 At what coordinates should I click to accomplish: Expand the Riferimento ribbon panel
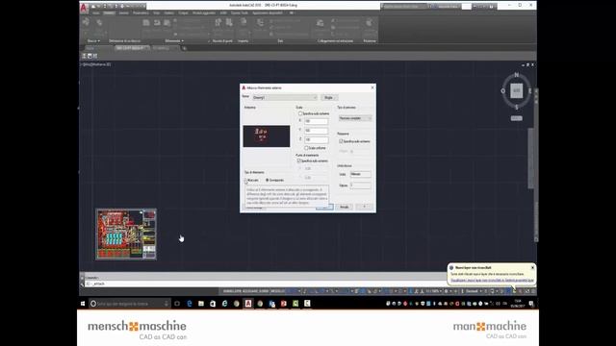point(174,40)
